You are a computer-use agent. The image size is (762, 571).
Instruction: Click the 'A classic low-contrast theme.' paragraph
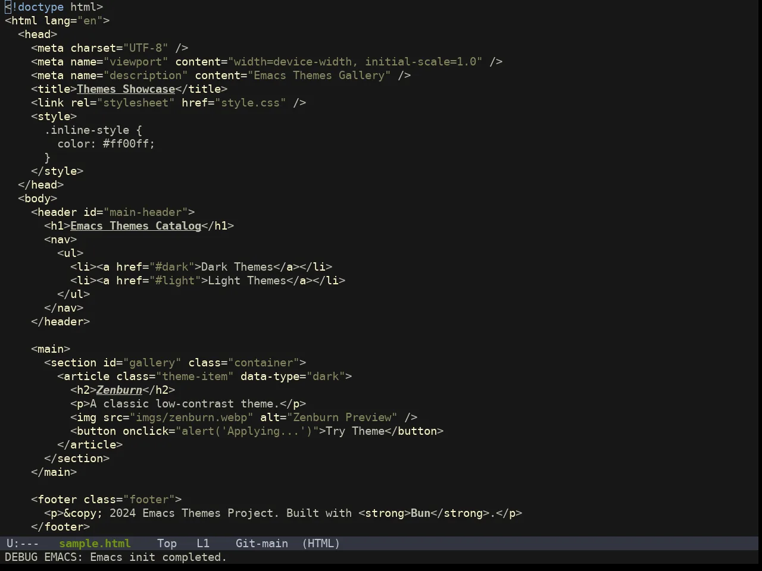click(x=185, y=404)
